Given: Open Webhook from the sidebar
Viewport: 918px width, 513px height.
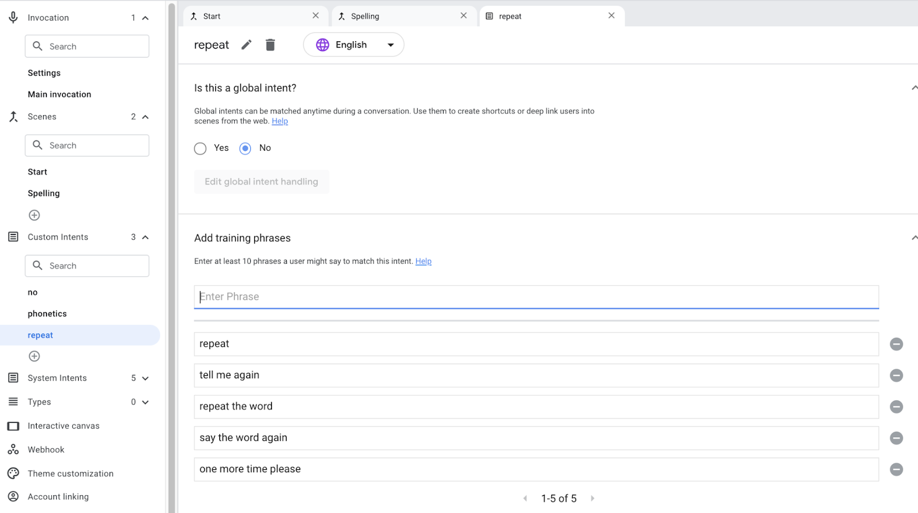Looking at the screenshot, I should (46, 450).
